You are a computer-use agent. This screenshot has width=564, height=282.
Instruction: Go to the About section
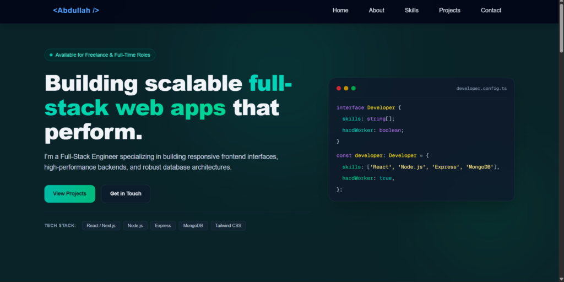[376, 10]
